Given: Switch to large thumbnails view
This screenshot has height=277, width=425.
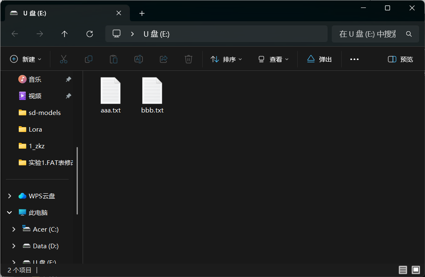Looking at the screenshot, I should coord(415,270).
